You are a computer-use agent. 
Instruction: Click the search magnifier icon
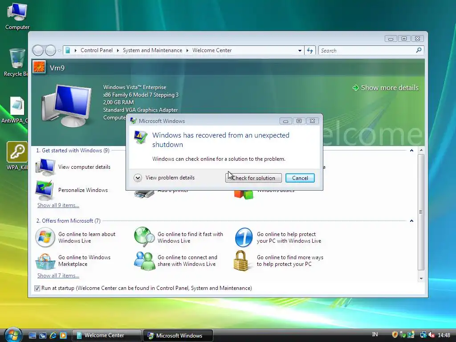coord(419,50)
